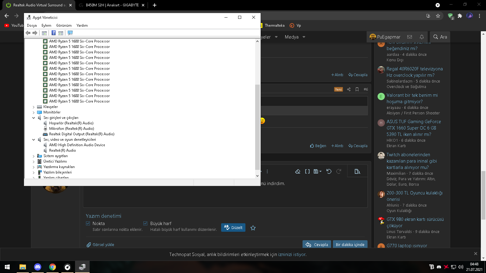486x273 pixels.
Task: Open a new Chrome tab
Action: tap(155, 5)
